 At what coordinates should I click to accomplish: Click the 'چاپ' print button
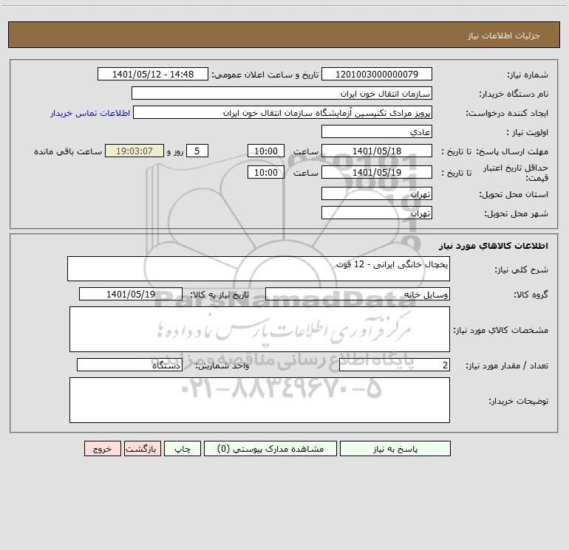183,448
